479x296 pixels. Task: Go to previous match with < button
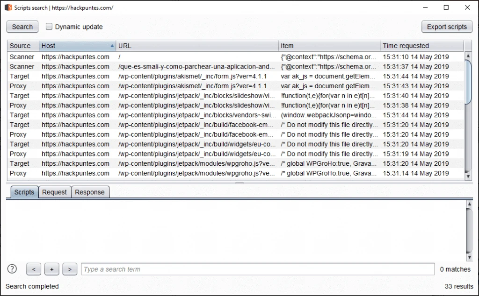coord(34,269)
